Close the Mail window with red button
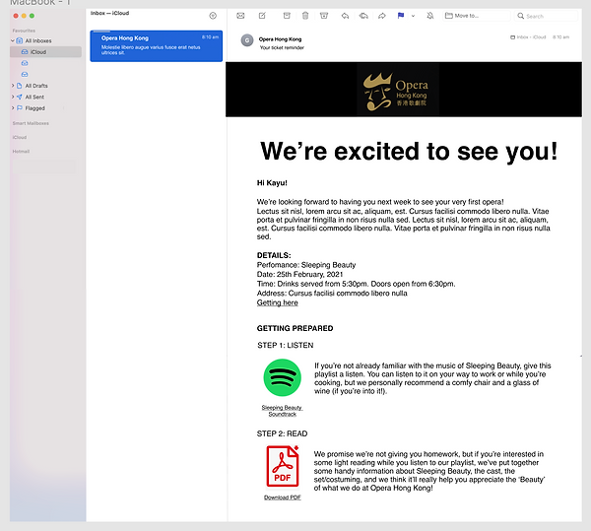The image size is (591, 531). (16, 16)
